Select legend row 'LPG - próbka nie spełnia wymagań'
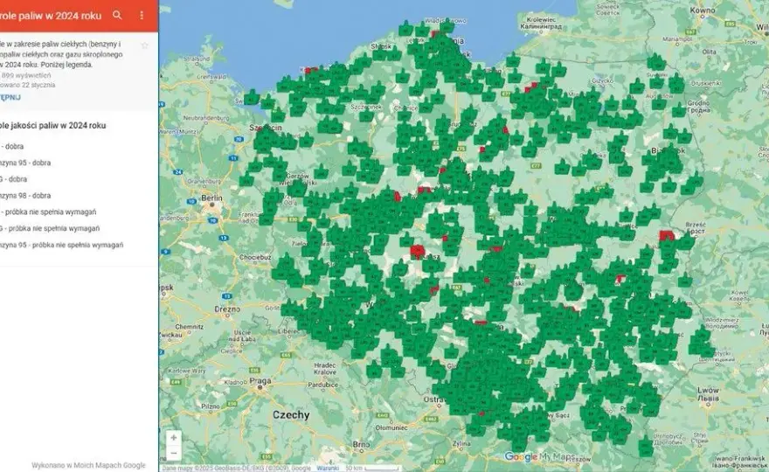This screenshot has height=472, width=769. click(50, 228)
